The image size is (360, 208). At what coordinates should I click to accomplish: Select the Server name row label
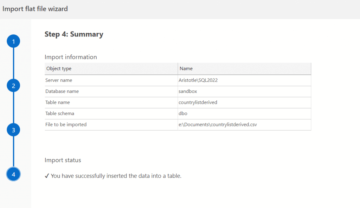click(59, 80)
